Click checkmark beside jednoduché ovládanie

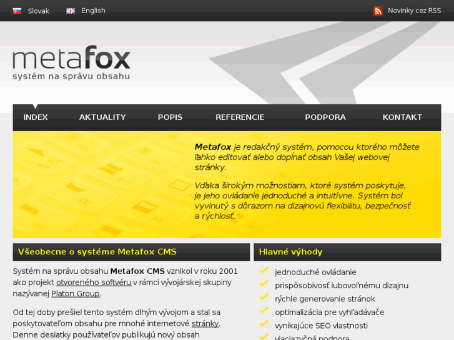point(264,271)
